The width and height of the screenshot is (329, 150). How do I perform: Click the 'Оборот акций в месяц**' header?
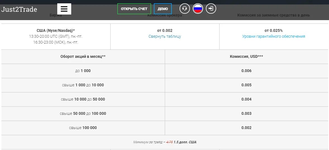coord(83,56)
